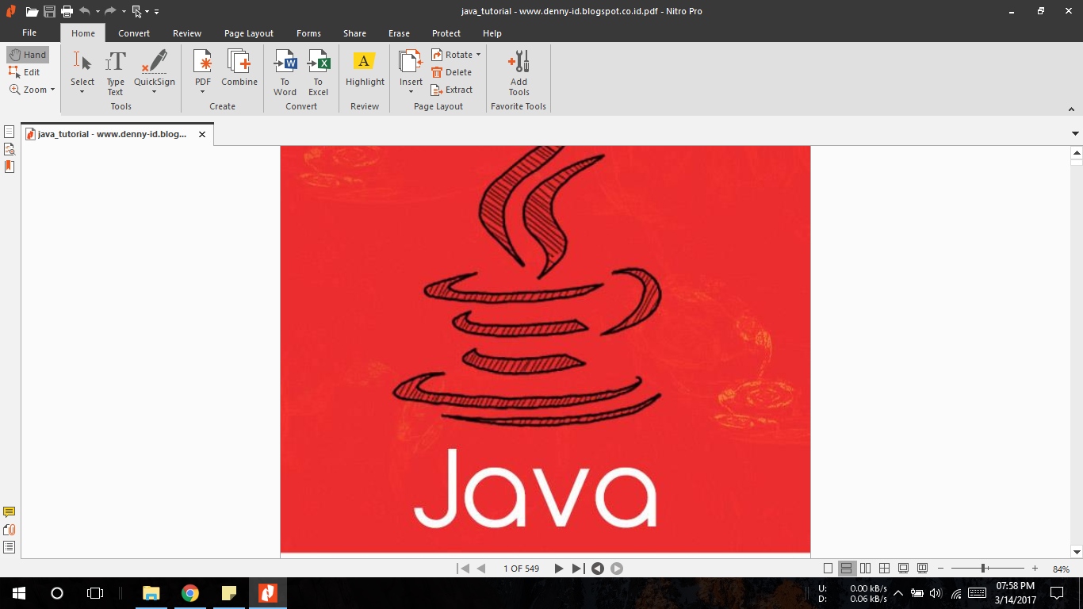Click the zoom slider handle in status bar

(984, 569)
